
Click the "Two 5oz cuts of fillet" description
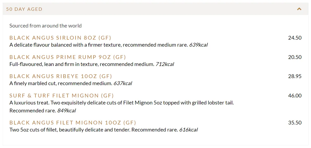93,130
